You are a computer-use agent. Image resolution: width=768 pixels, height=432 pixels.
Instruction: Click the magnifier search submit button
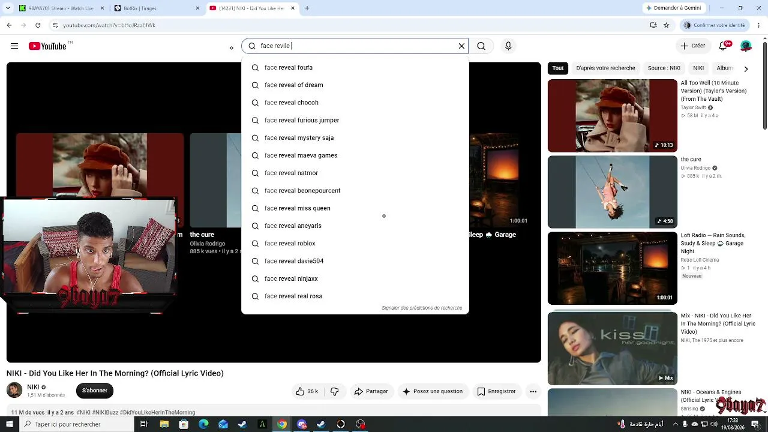coord(481,46)
